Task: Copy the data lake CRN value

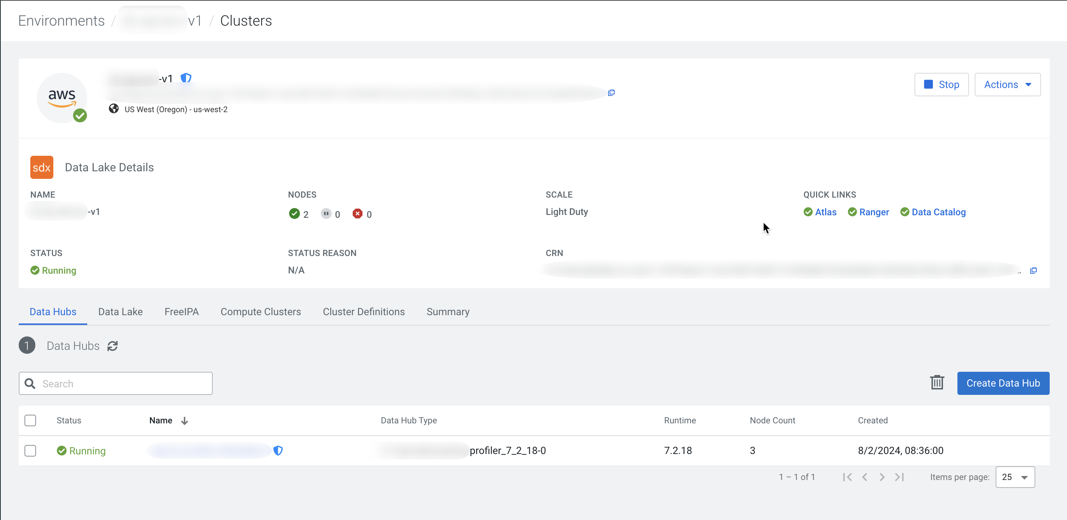Action: click(1033, 270)
